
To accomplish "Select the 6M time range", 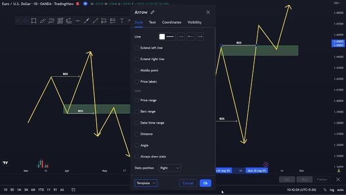I will [x=33, y=190].
